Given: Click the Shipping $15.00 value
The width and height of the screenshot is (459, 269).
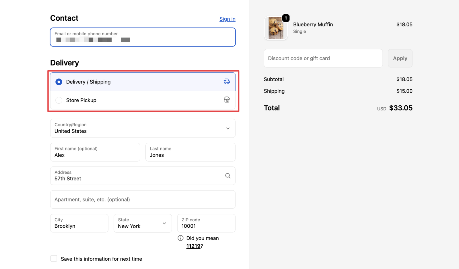Looking at the screenshot, I should 404,91.
